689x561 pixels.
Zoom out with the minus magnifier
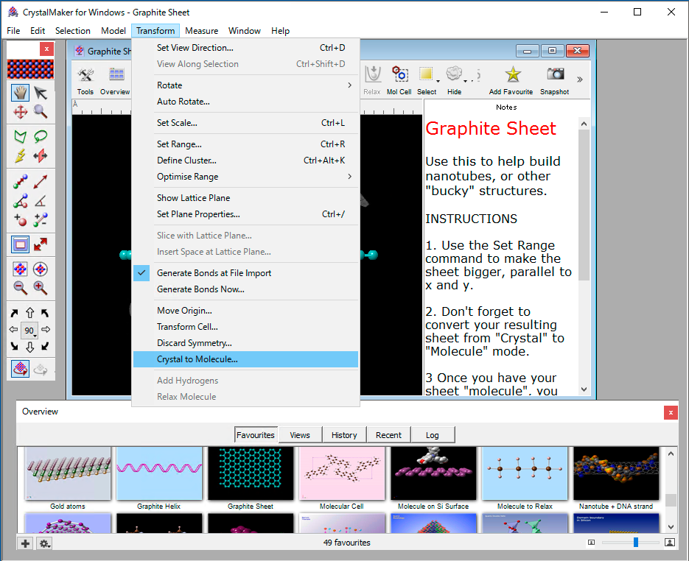(x=20, y=288)
